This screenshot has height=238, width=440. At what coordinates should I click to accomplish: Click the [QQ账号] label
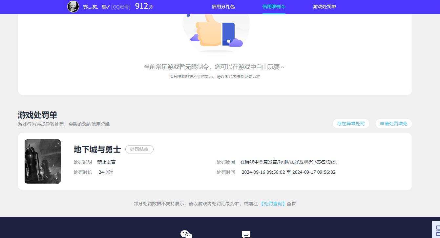coord(121,7)
